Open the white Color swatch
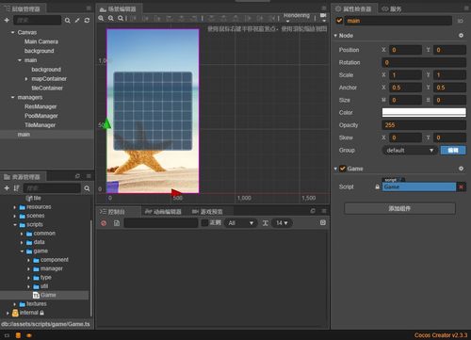The height and width of the screenshot is (340, 471). coord(424,112)
